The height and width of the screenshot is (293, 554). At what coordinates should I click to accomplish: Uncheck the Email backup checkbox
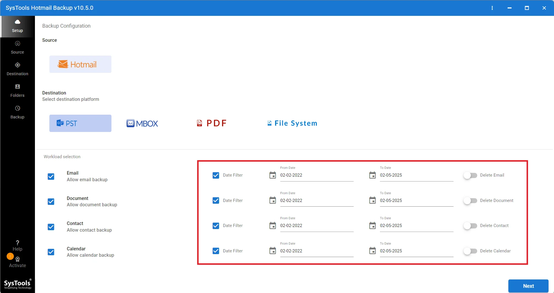click(51, 177)
